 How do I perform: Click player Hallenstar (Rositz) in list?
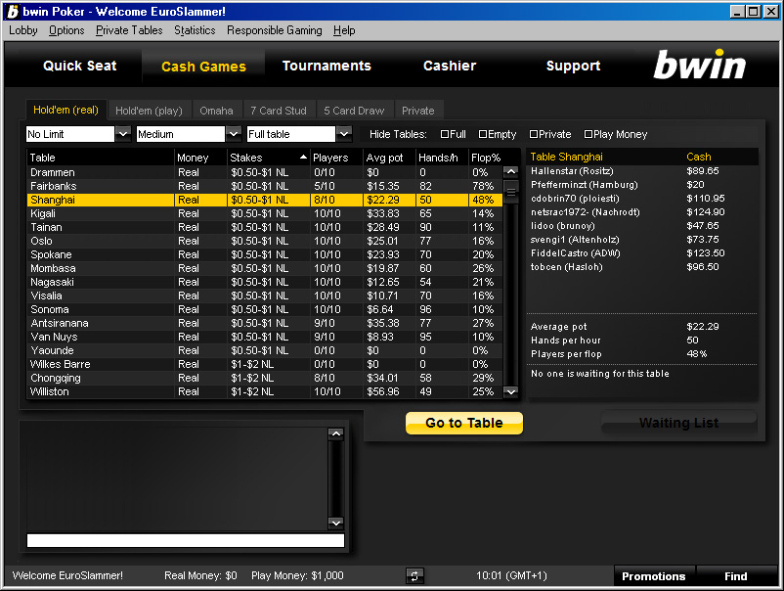point(572,171)
